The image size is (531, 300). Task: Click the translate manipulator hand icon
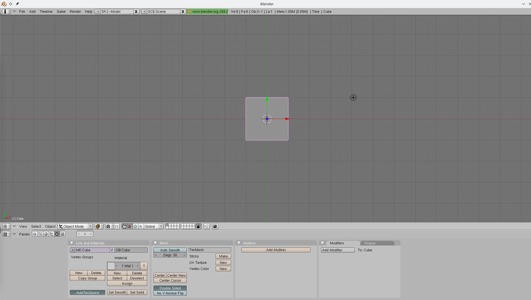click(124, 226)
